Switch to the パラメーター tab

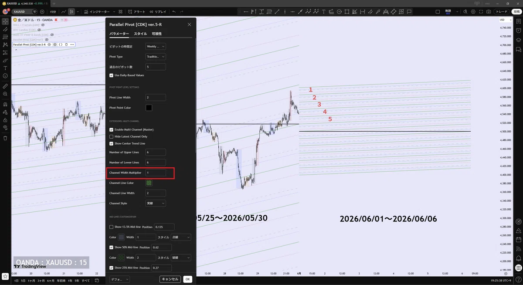119,34
